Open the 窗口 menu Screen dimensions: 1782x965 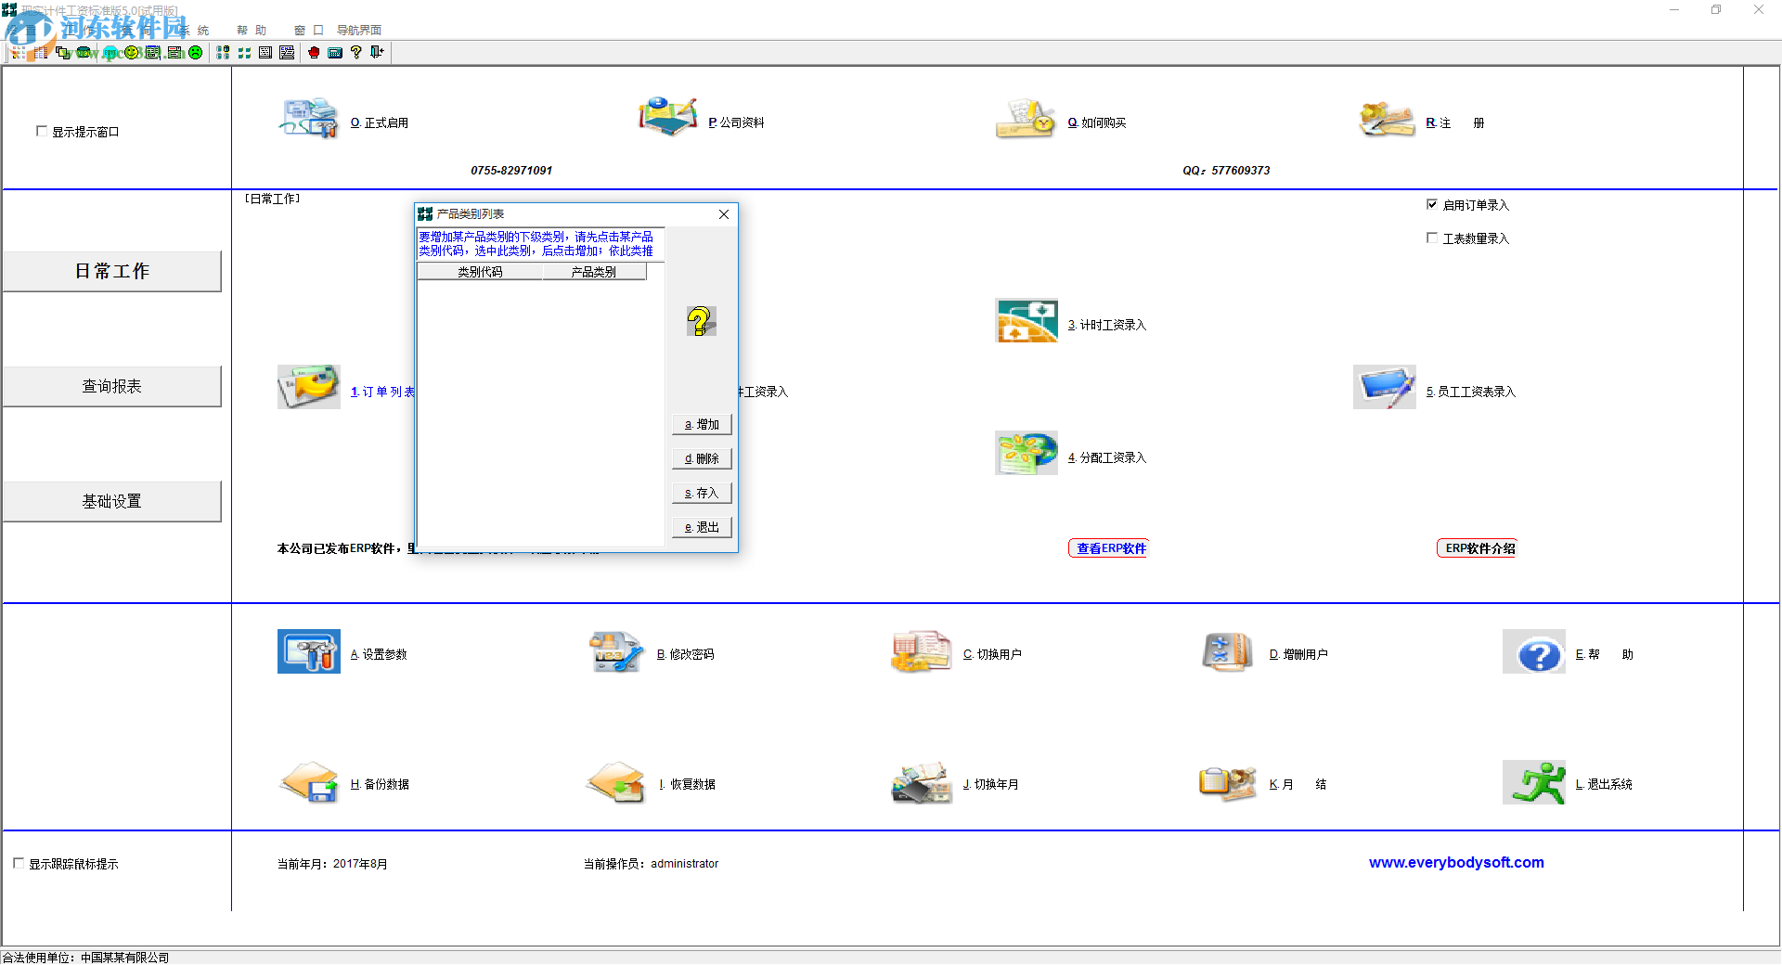click(x=308, y=31)
